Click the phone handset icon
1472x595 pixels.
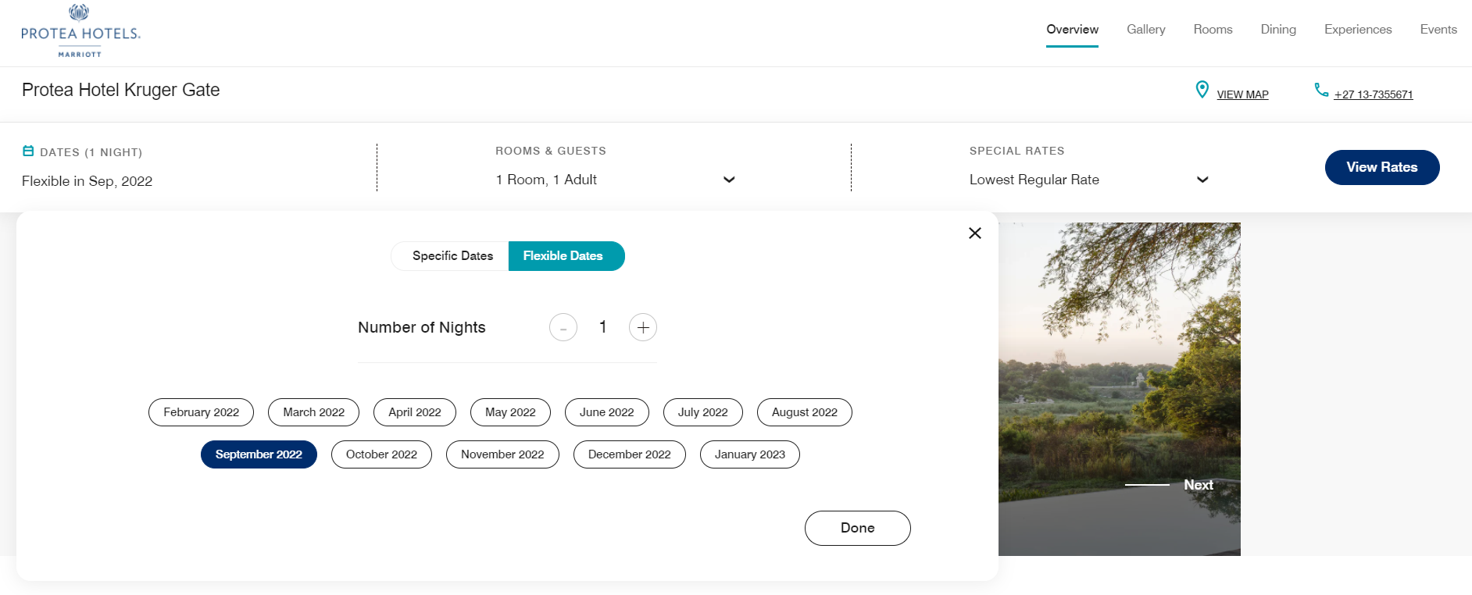click(1321, 91)
